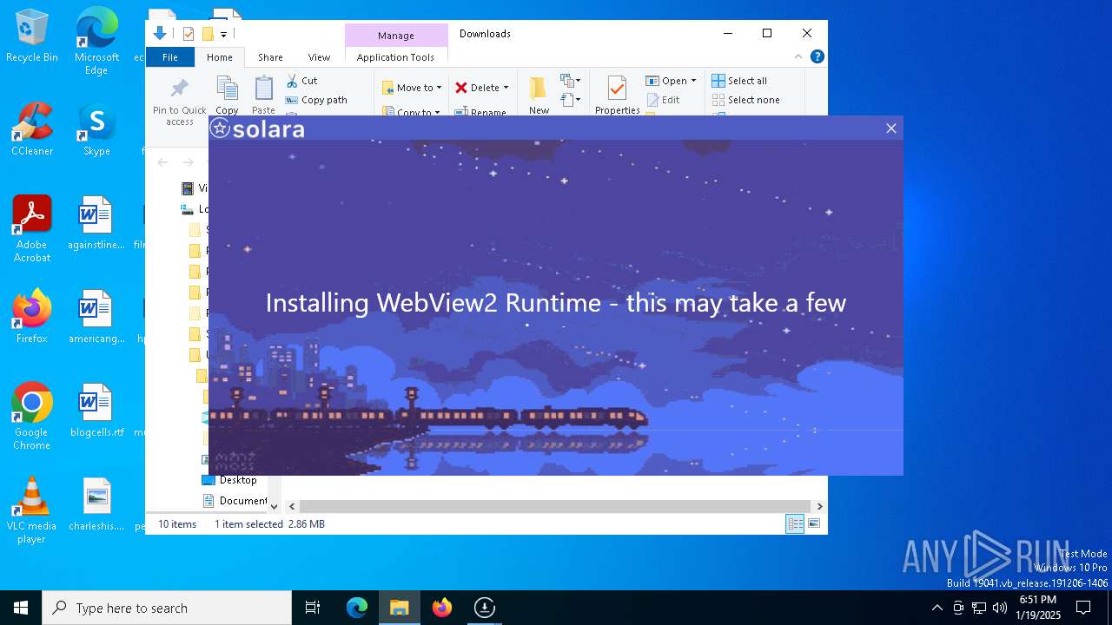This screenshot has height=625, width=1112.
Task: Click the horizontal scrollbar right arrow
Action: click(x=819, y=506)
